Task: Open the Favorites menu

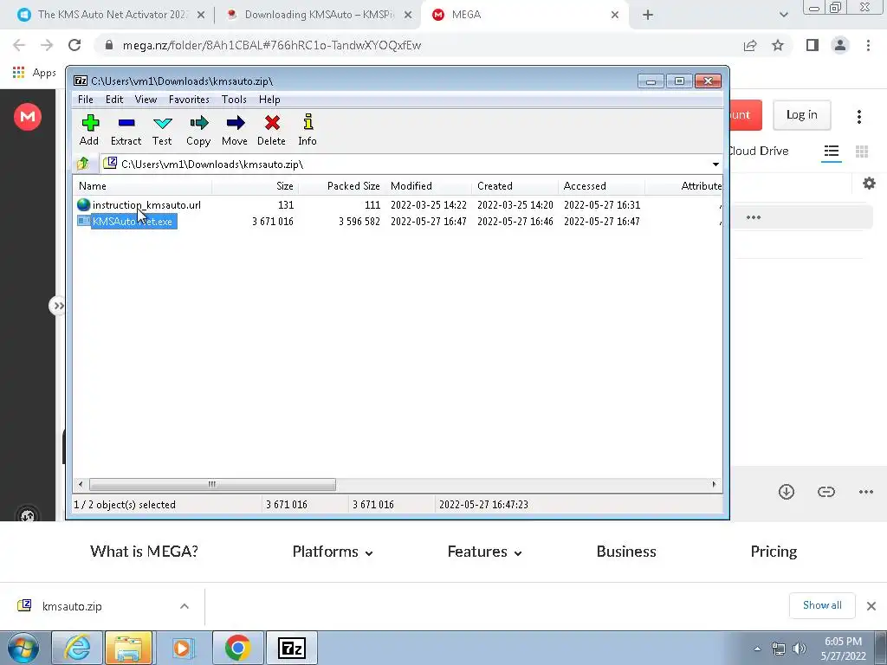Action: [x=189, y=100]
